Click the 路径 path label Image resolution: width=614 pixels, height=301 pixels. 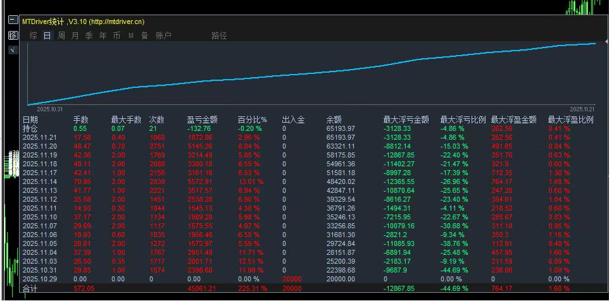point(219,35)
